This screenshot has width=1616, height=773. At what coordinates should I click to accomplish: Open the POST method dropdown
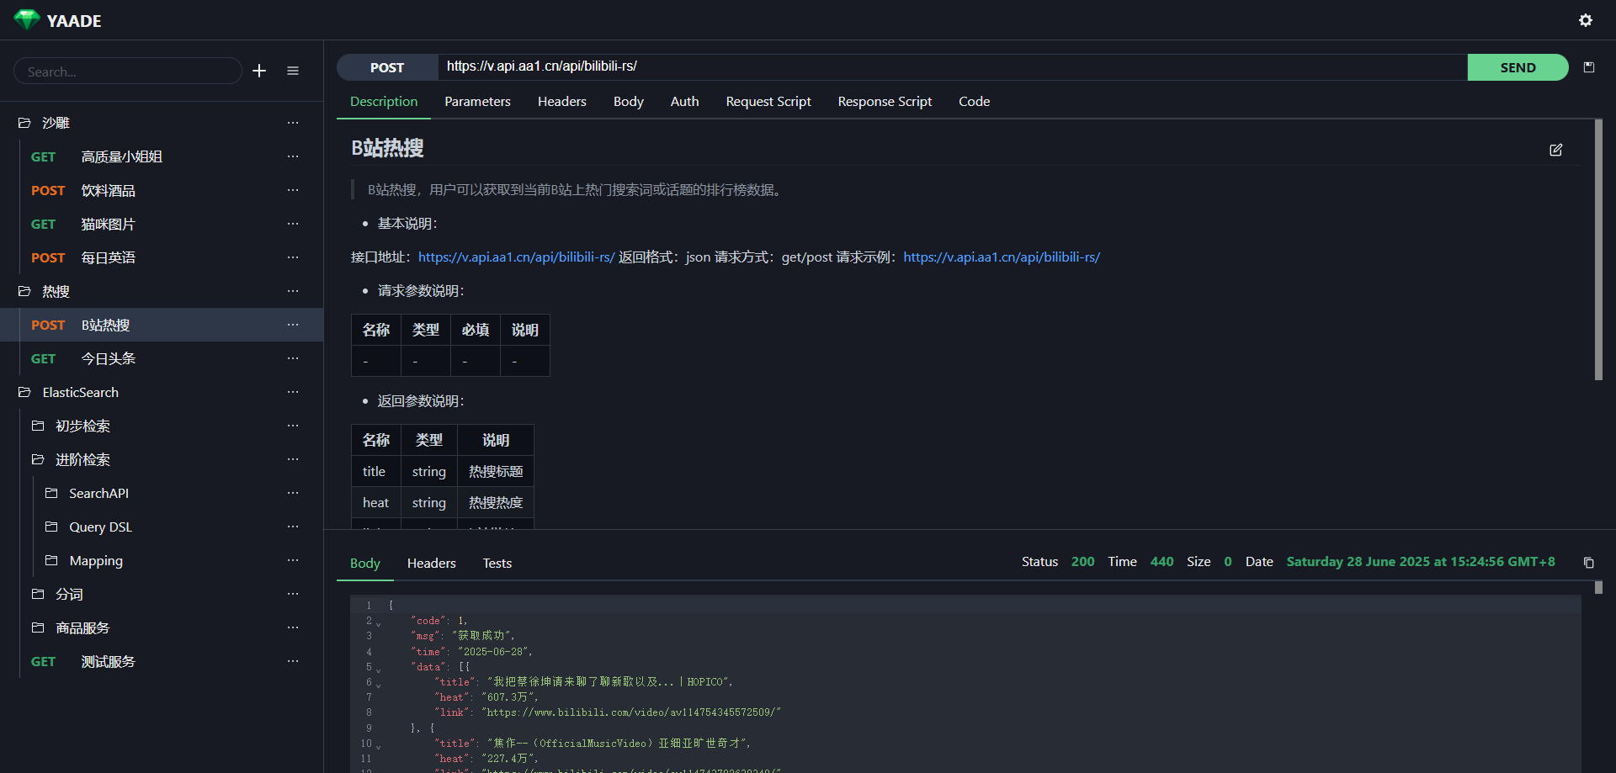[x=387, y=67]
